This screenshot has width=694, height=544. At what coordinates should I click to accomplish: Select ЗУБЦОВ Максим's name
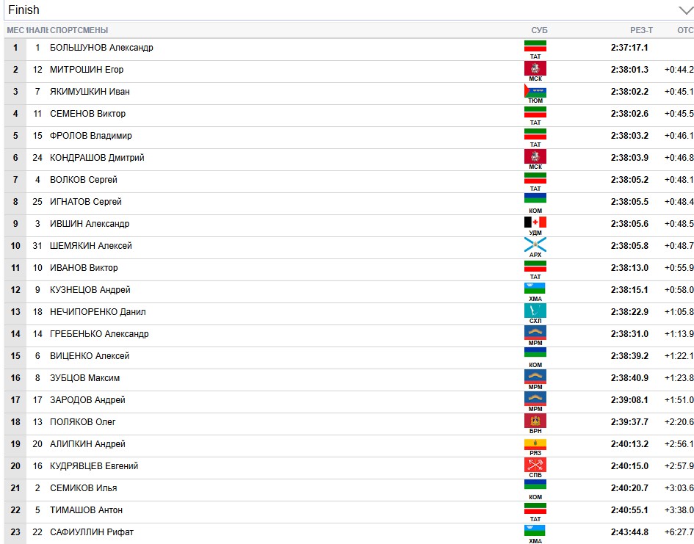click(84, 378)
